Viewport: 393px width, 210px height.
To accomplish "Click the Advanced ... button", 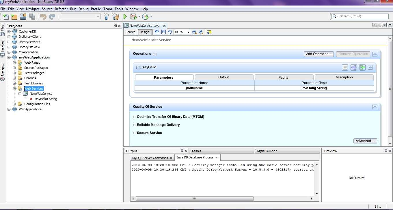I will click(x=365, y=141).
